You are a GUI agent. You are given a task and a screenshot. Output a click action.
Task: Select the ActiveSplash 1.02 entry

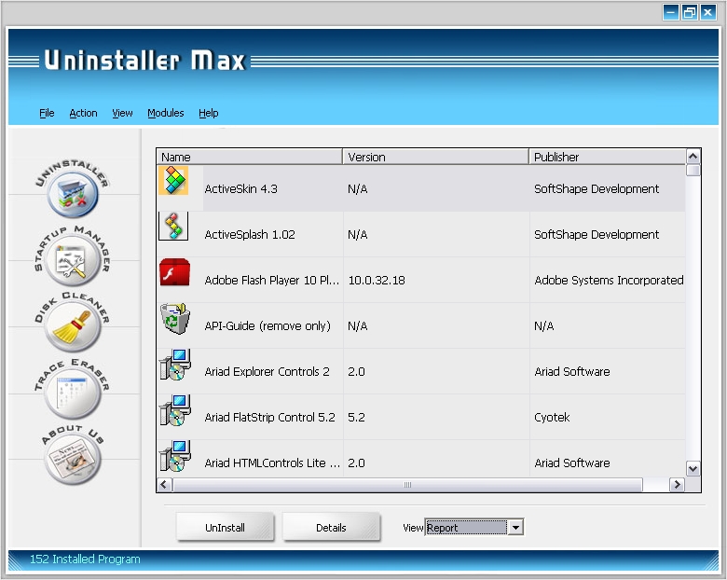[250, 234]
